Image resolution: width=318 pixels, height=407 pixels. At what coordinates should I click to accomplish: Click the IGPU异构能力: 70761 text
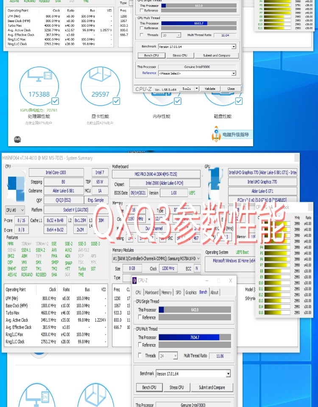[39, 110]
